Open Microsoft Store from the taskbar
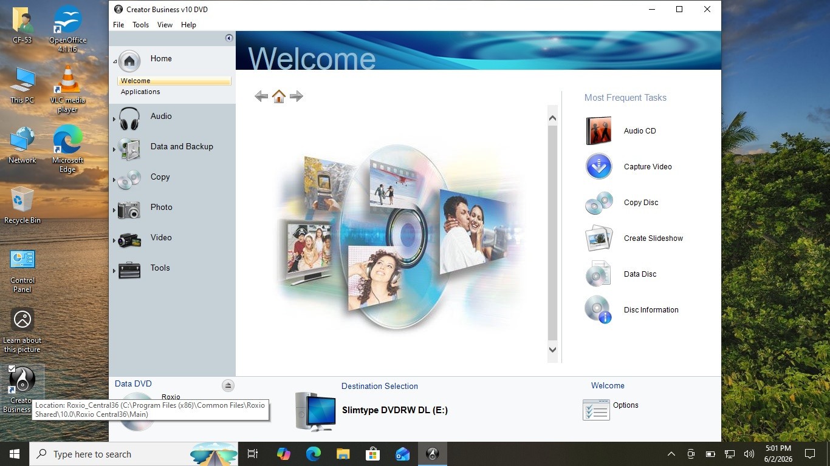Screen dimensions: 830x466 [x=372, y=454]
